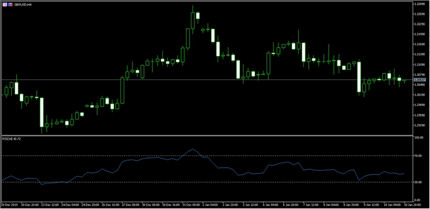Click the Depth of Market icon beside GBPUSD
The image size is (430, 209).
pos(10,5)
